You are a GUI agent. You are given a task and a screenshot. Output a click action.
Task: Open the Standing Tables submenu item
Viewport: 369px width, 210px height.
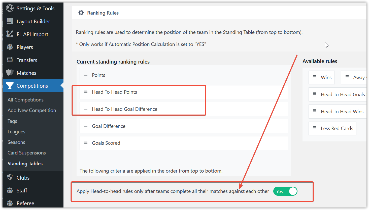coord(25,164)
